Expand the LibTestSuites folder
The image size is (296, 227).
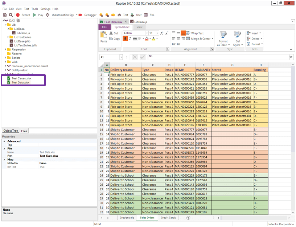point(8,37)
